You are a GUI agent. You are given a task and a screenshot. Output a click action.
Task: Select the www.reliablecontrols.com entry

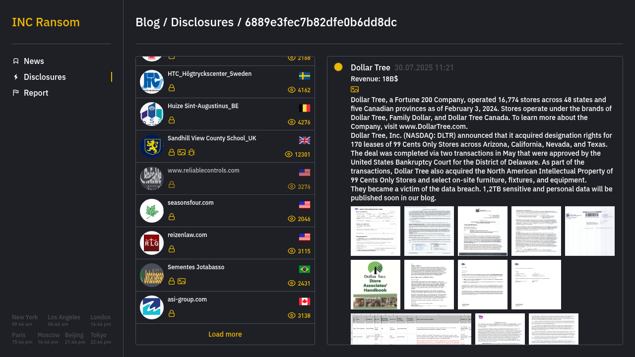point(225,178)
